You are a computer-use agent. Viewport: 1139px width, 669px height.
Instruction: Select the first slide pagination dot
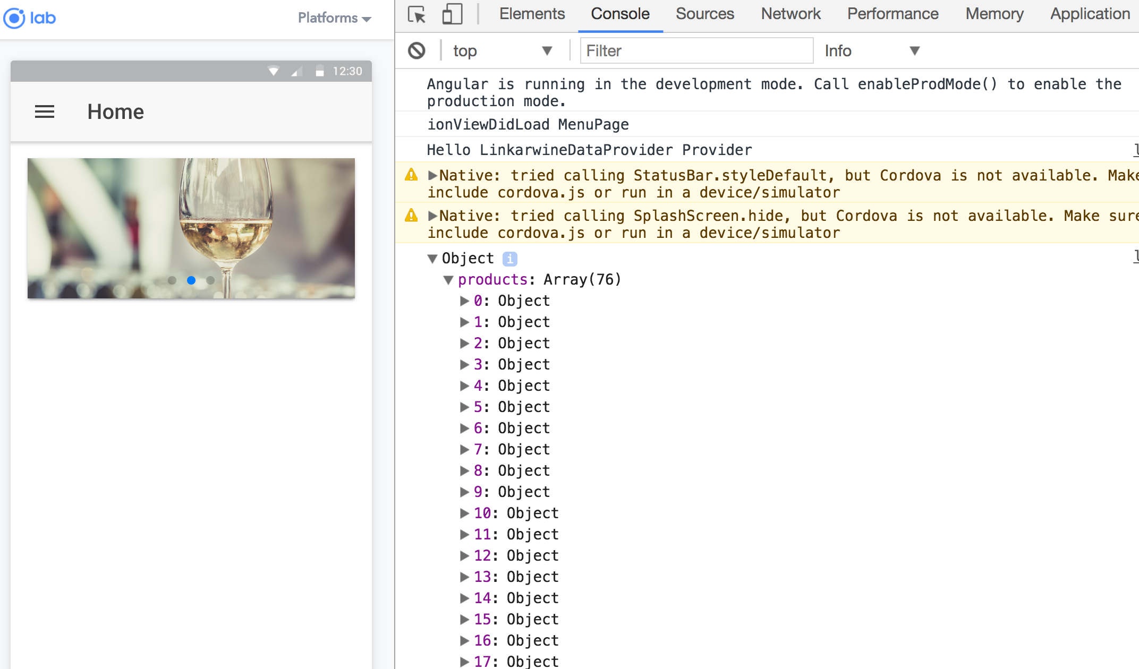(172, 280)
